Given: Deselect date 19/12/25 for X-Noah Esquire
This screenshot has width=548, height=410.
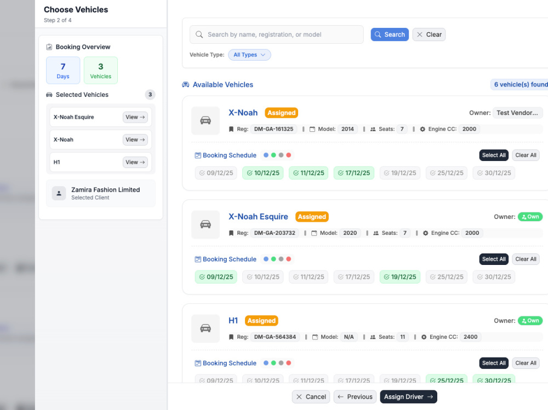Looking at the screenshot, I should (400, 277).
